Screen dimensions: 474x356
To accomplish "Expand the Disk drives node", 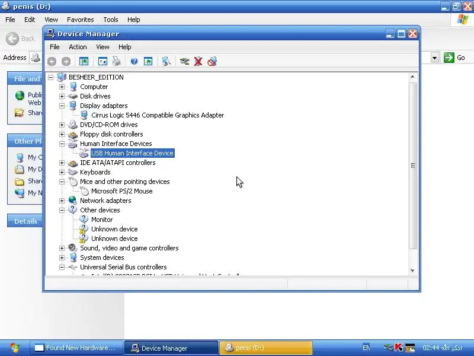I will 62,96.
